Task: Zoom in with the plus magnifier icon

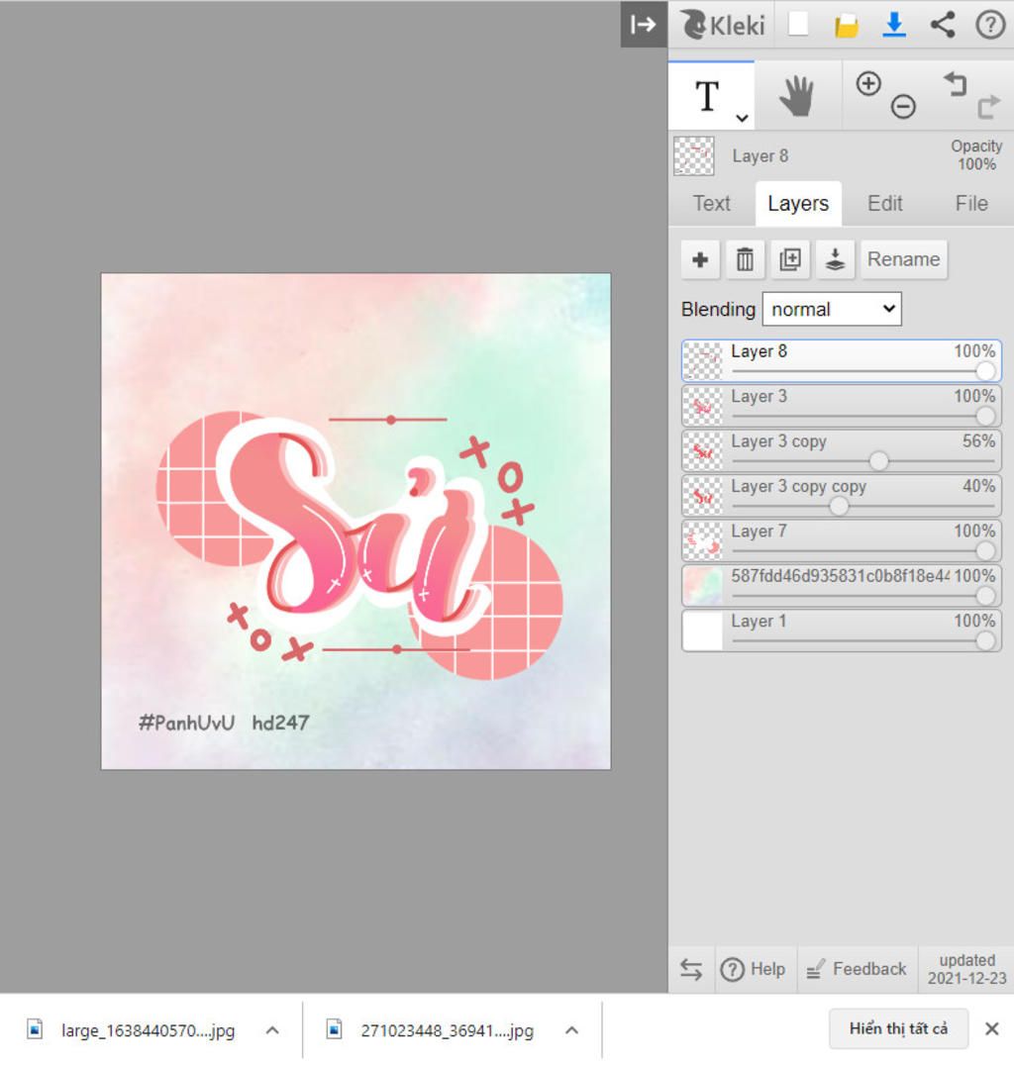Action: click(868, 83)
